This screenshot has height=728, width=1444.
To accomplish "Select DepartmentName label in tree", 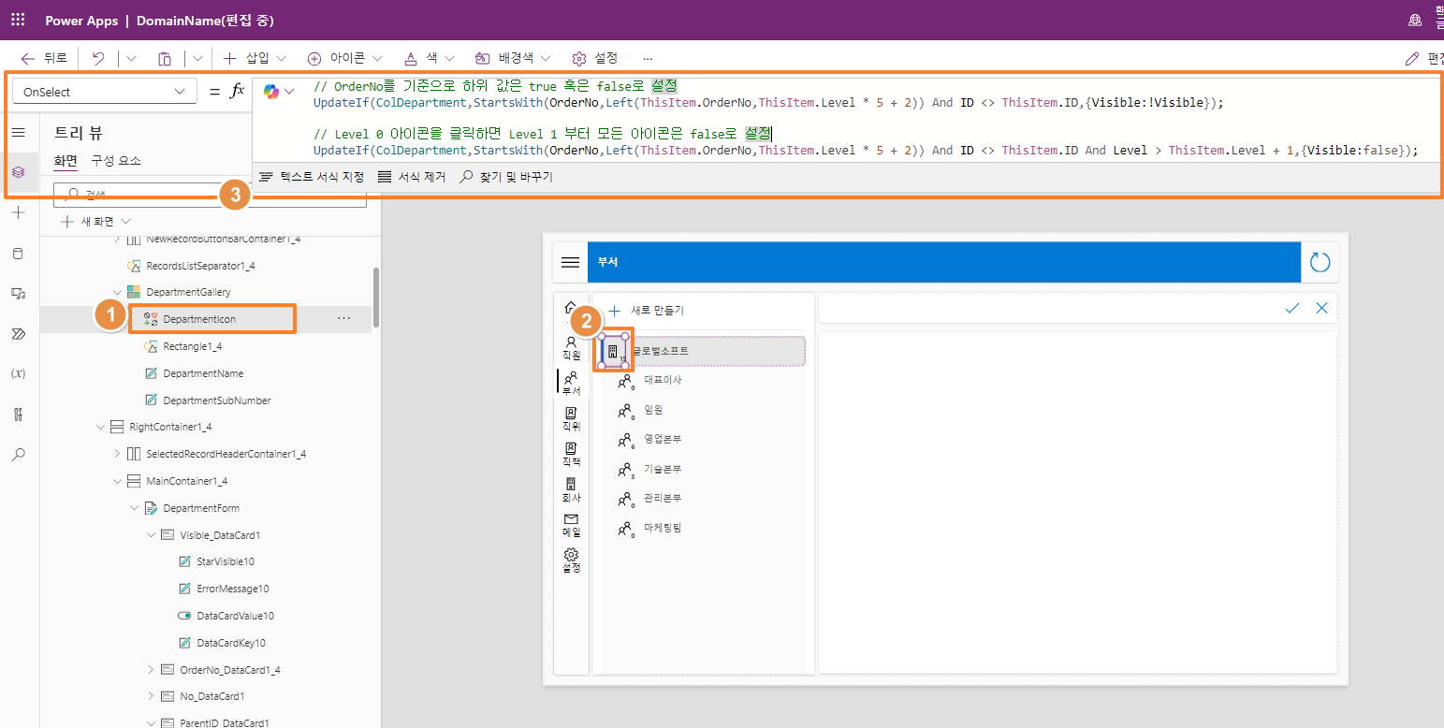I will pyautogui.click(x=203, y=373).
